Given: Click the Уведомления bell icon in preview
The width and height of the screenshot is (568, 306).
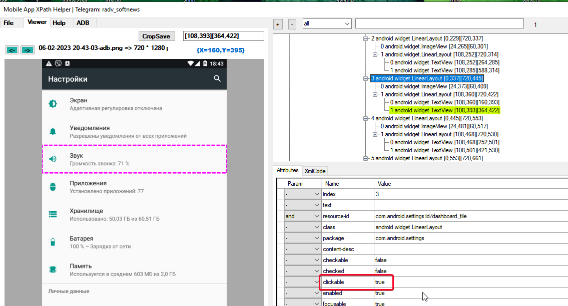Looking at the screenshot, I should point(53,131).
